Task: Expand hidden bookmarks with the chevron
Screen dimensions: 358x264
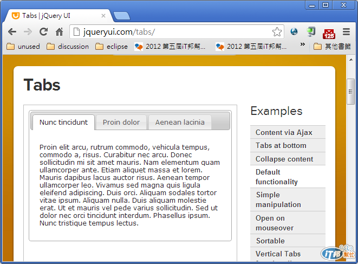Action: [x=303, y=44]
